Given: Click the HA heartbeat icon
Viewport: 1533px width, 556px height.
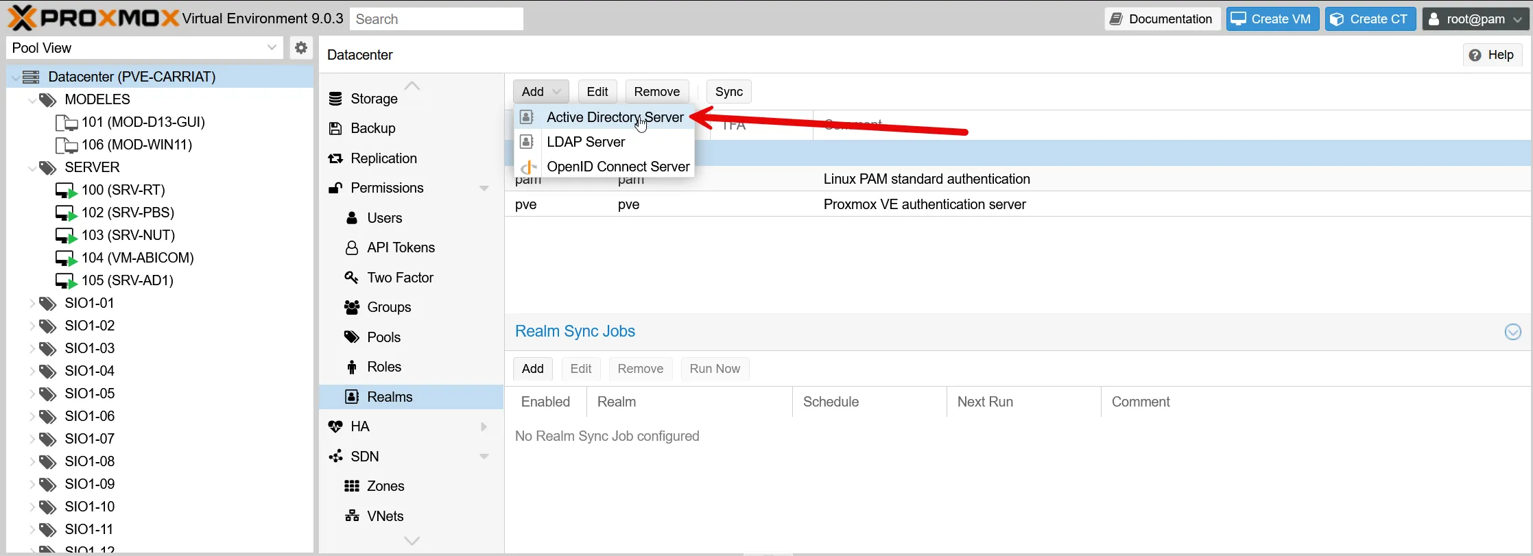Looking at the screenshot, I should click(x=335, y=426).
